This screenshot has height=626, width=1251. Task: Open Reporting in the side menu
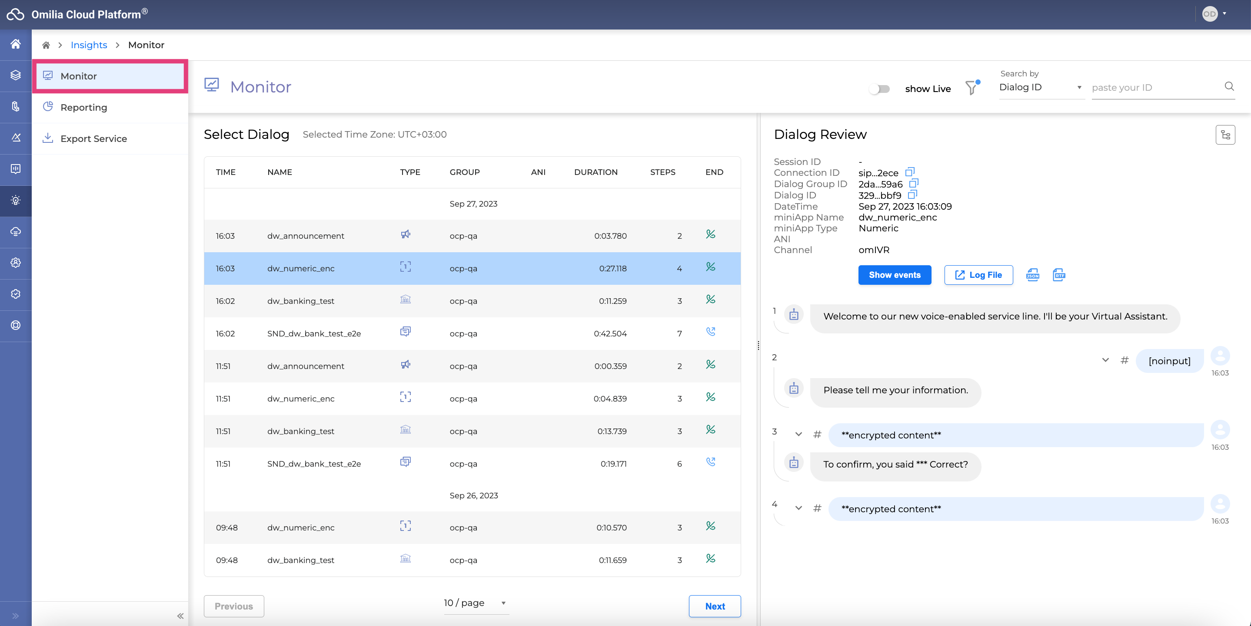[x=83, y=107]
